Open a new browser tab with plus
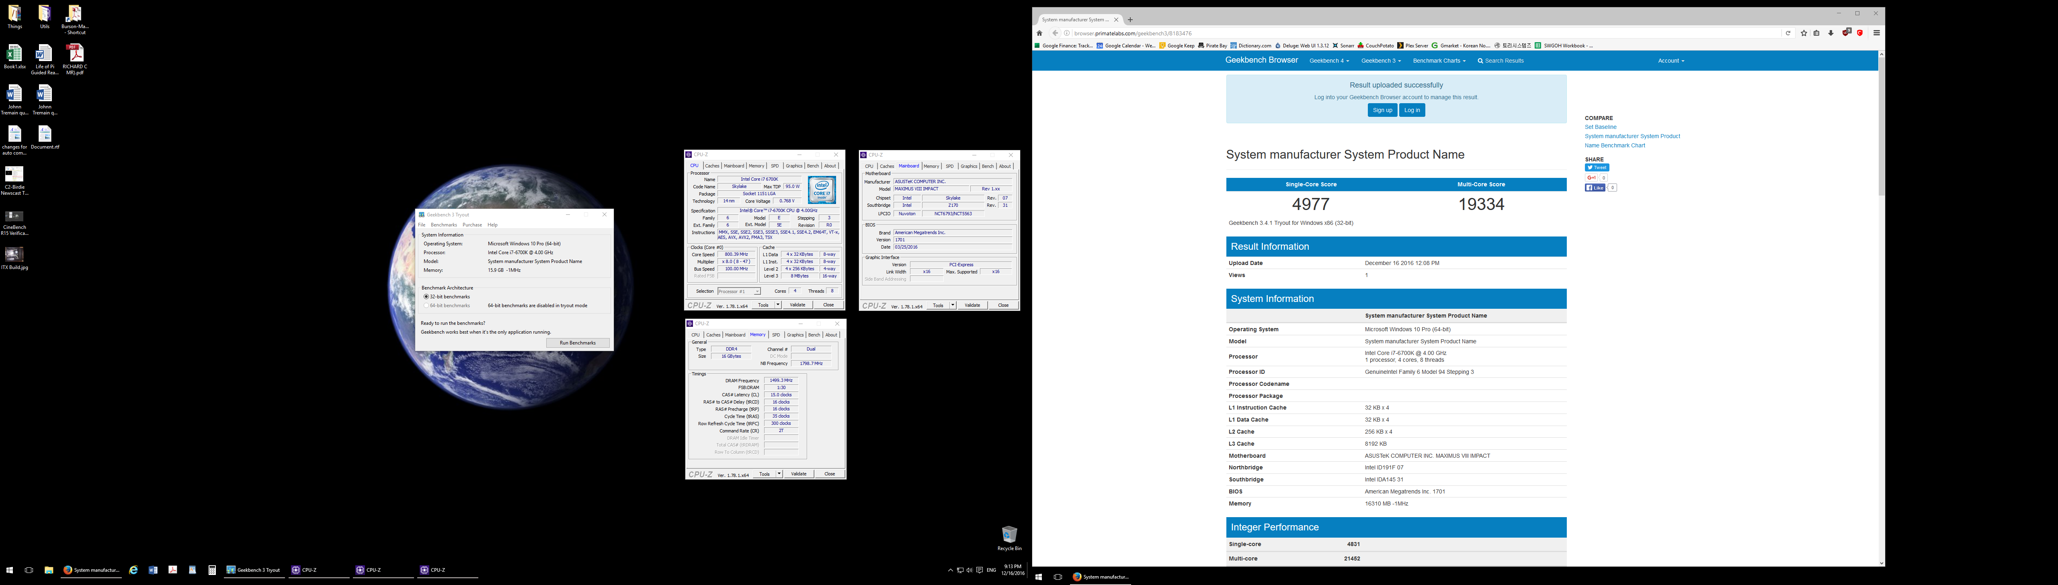 click(x=1130, y=20)
